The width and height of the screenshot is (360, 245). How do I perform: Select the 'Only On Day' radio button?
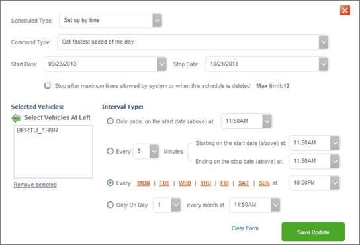(x=111, y=205)
